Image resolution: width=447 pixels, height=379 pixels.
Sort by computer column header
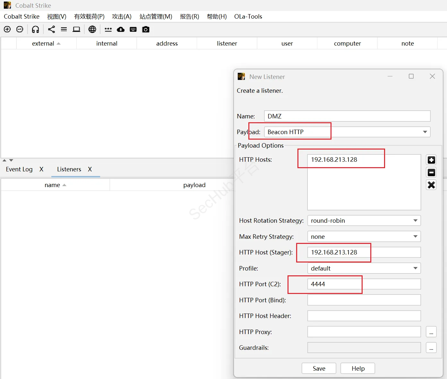pyautogui.click(x=347, y=43)
